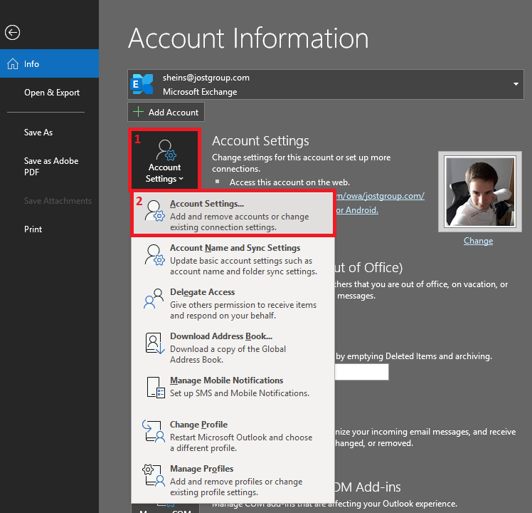Click the back arrow icon
This screenshot has width=532, height=513.
pos(13,33)
